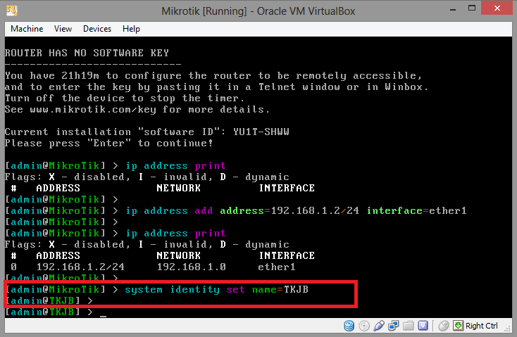The width and height of the screenshot is (517, 337).
Task: Click the terminal cursor at last prompt
Action: tap(104, 315)
